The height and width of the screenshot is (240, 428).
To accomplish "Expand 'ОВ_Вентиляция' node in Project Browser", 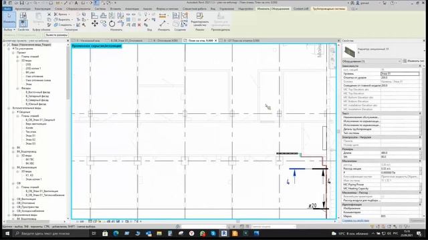I will pos(13,199).
